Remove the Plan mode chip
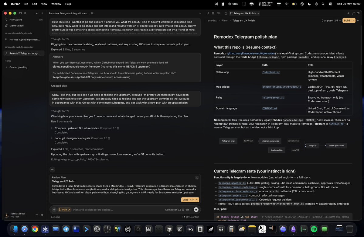 coord(69,210)
